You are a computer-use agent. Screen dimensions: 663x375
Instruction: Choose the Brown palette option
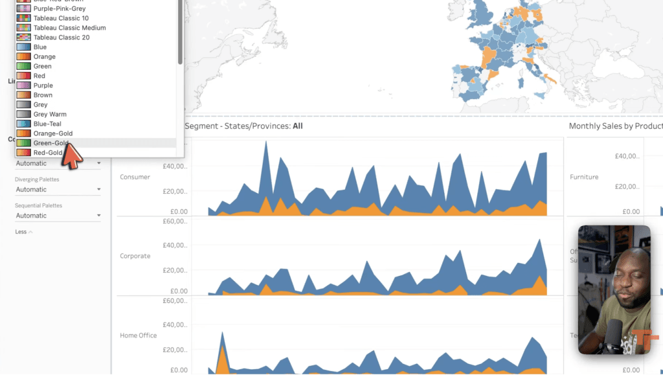point(43,95)
